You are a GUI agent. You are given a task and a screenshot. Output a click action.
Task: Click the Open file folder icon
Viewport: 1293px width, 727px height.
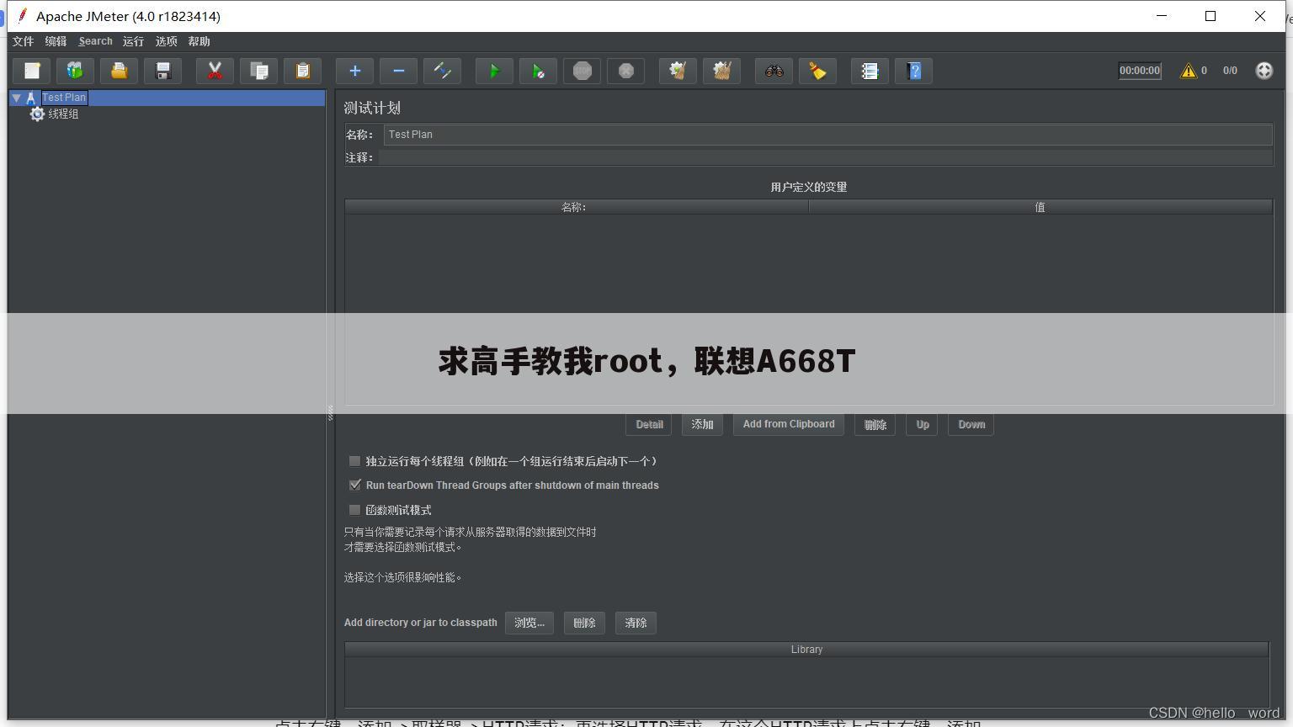120,71
